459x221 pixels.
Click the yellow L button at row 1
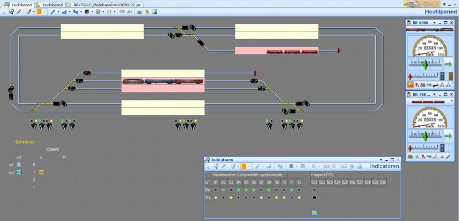[41, 172]
